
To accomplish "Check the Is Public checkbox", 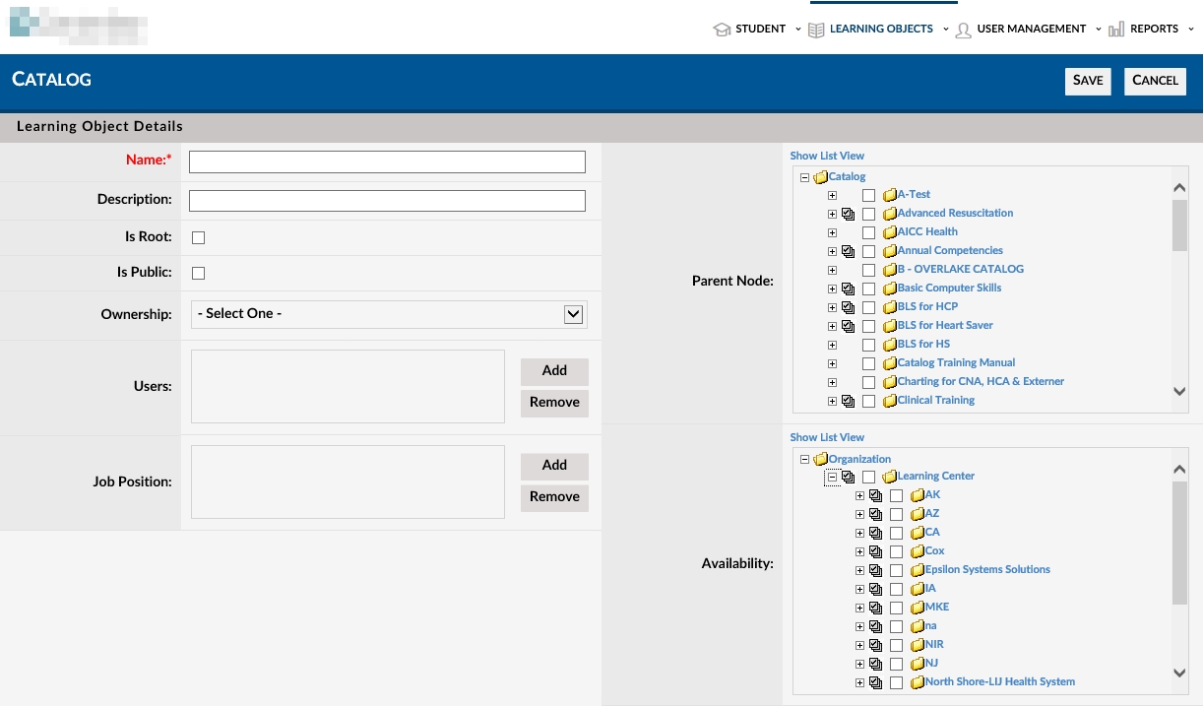I will (198, 273).
